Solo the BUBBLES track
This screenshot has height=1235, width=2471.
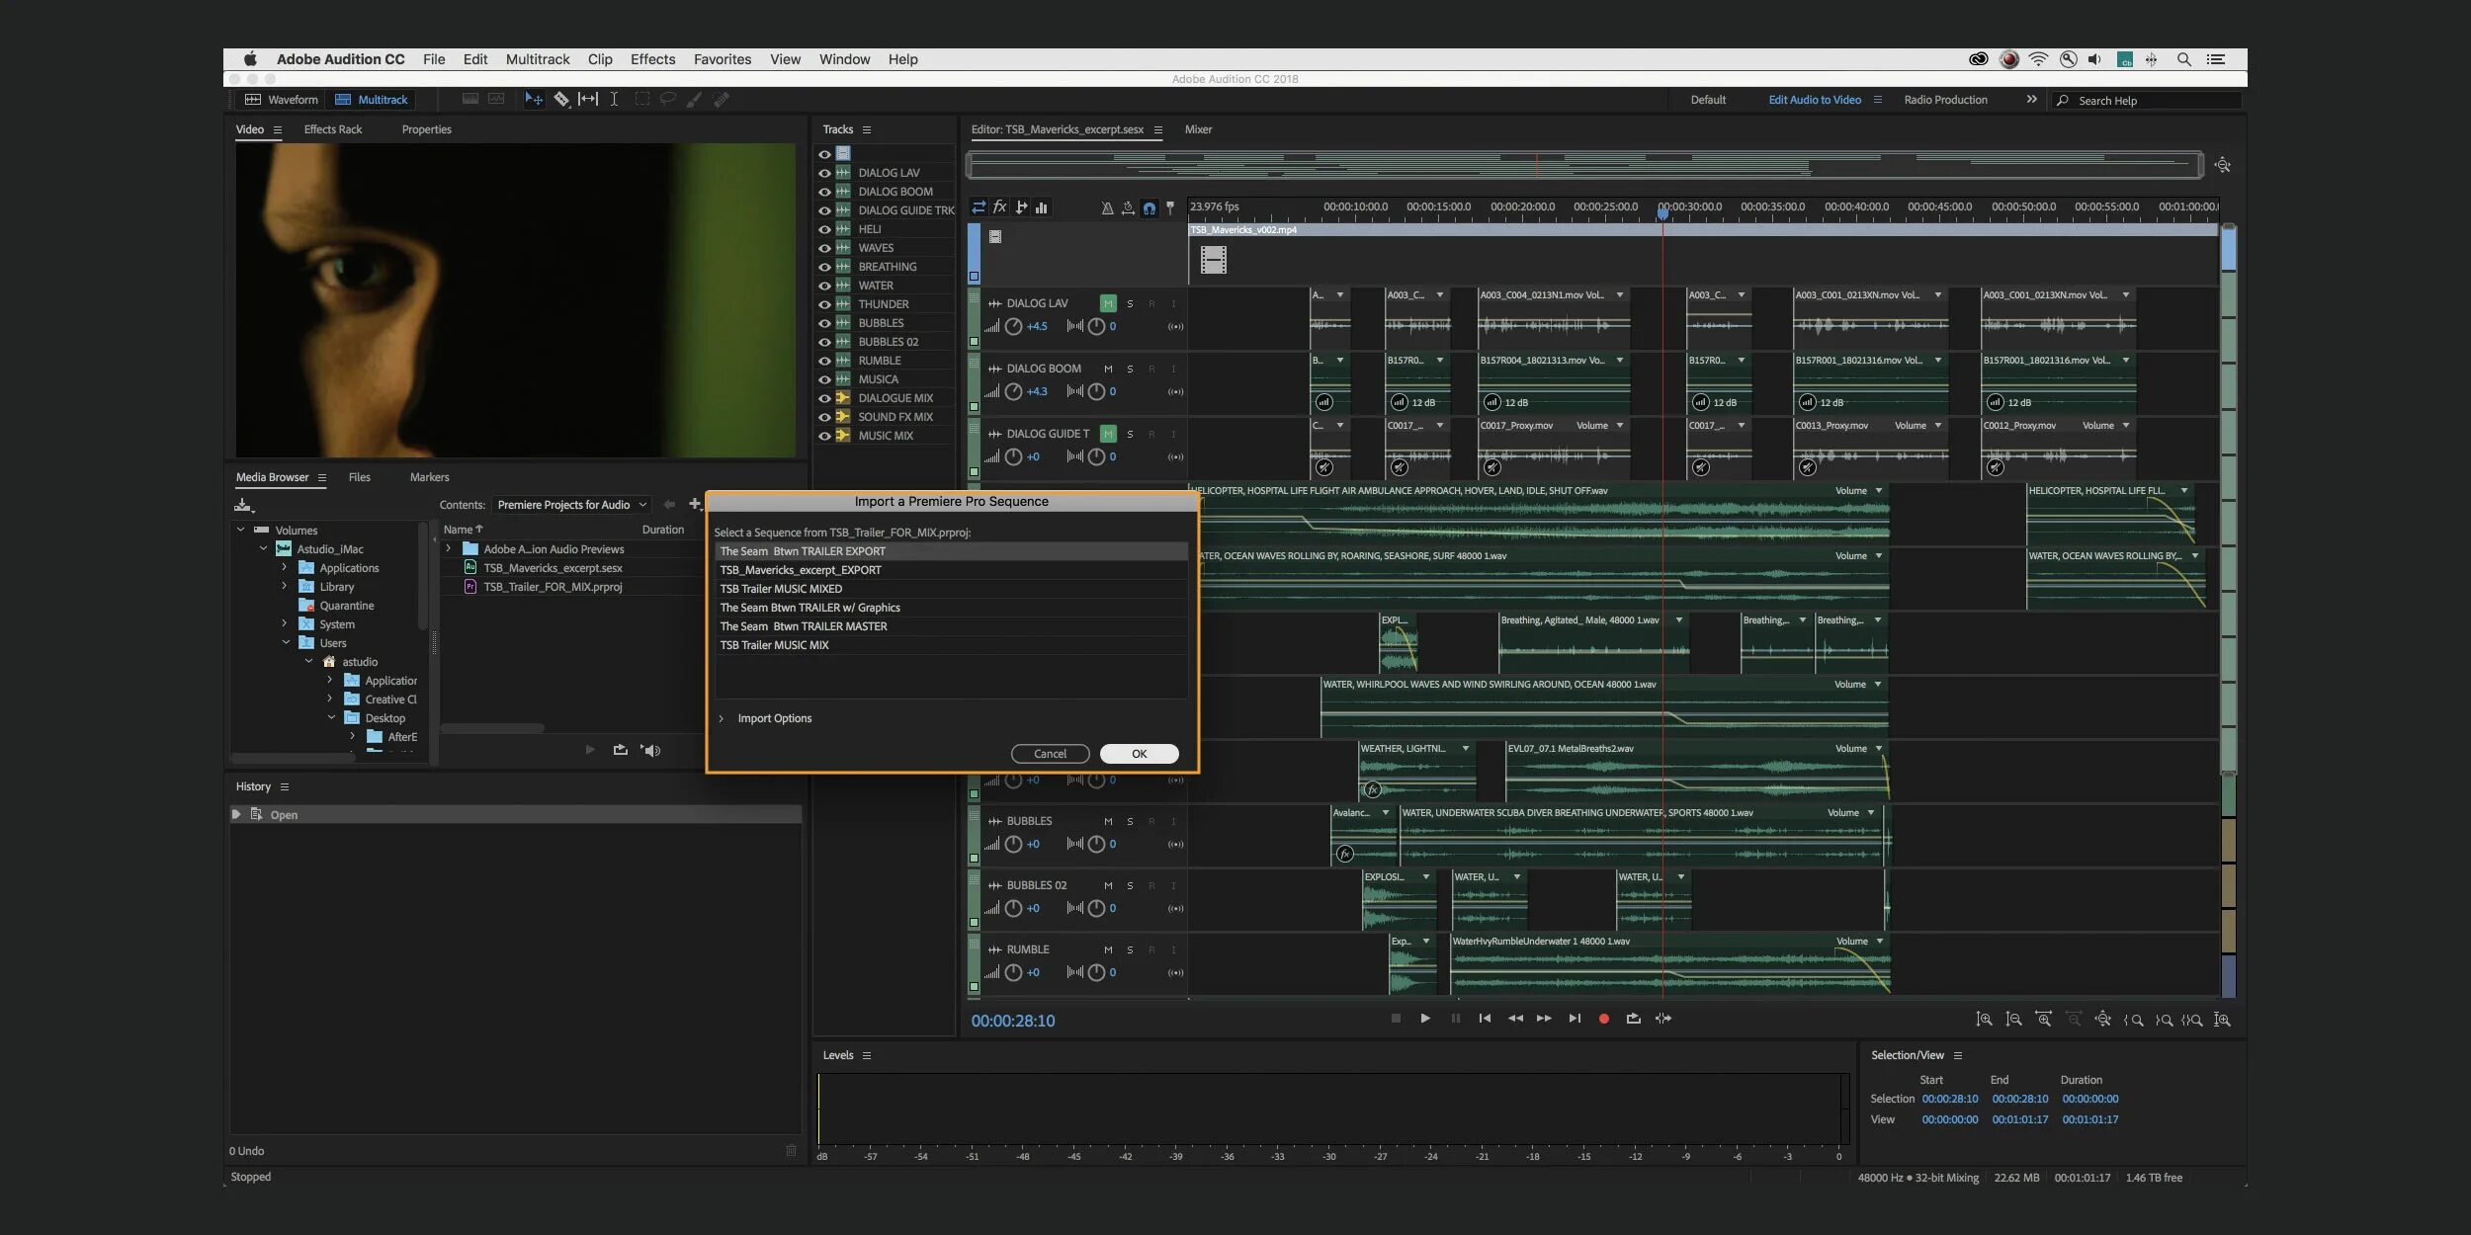point(1130,821)
